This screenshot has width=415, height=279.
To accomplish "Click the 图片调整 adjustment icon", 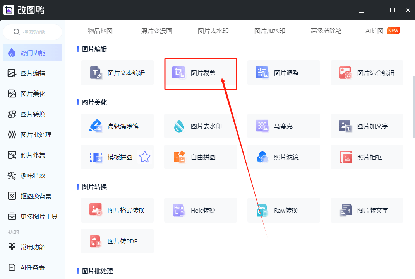I will pos(262,72).
